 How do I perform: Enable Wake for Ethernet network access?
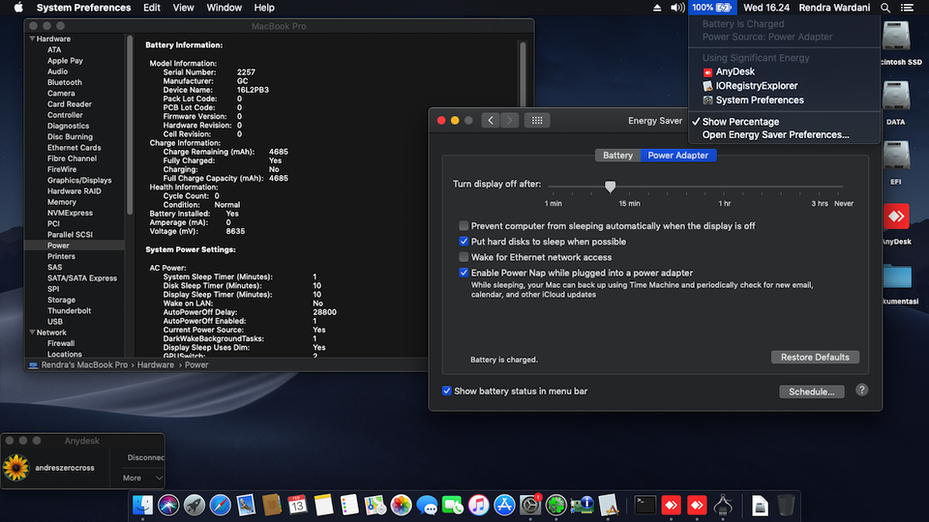(464, 257)
